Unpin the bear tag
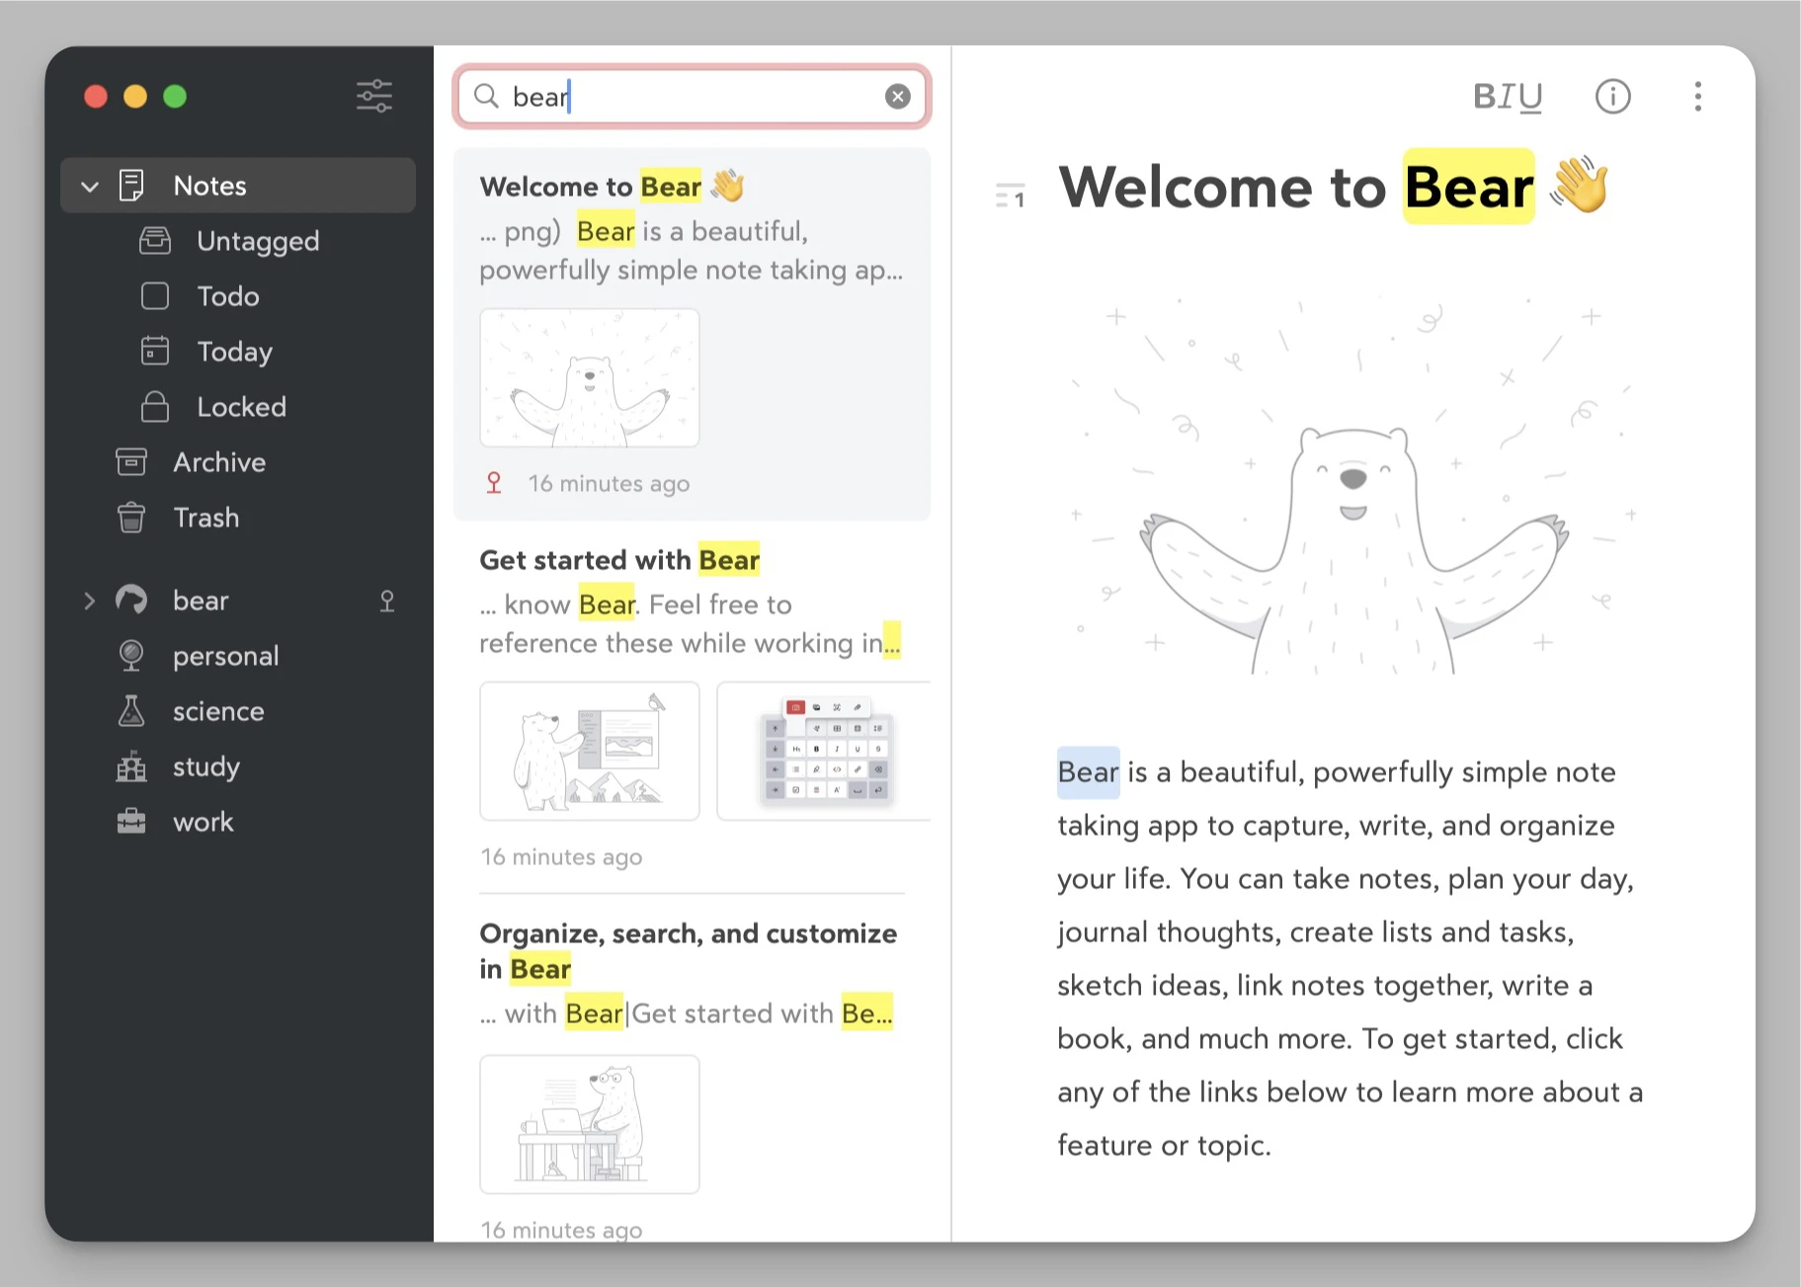Viewport: 1801px width, 1287px height. 388,601
